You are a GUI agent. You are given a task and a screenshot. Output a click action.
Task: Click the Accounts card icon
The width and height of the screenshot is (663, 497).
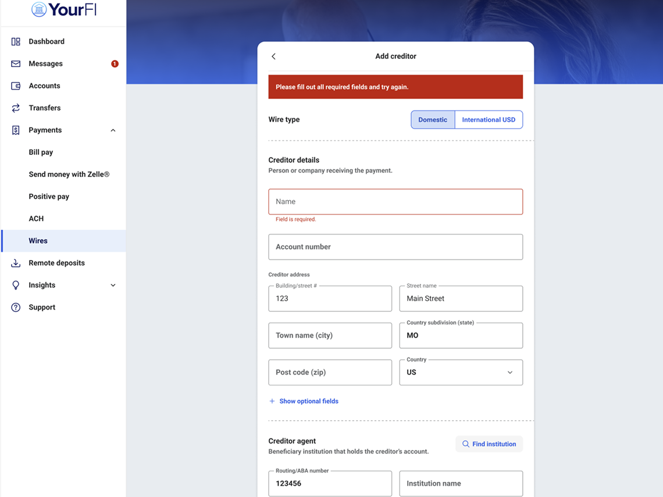coord(16,86)
